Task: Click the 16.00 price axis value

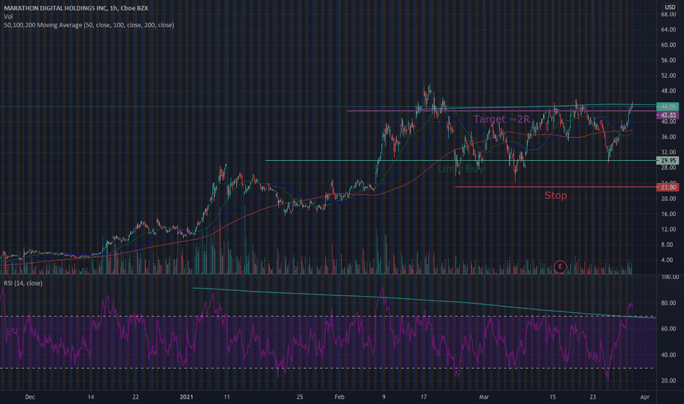Action: coord(669,214)
